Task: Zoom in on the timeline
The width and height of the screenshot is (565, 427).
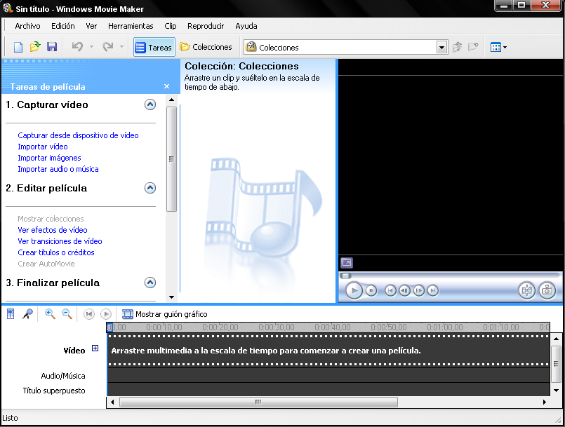Action: click(x=50, y=314)
